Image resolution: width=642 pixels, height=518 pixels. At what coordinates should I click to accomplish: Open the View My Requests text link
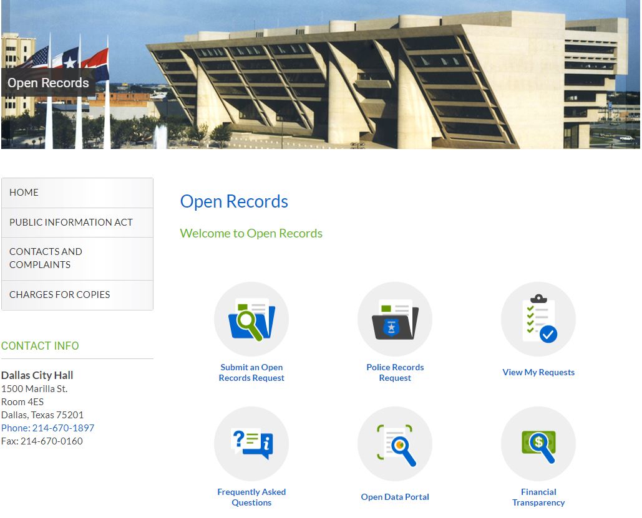point(538,372)
